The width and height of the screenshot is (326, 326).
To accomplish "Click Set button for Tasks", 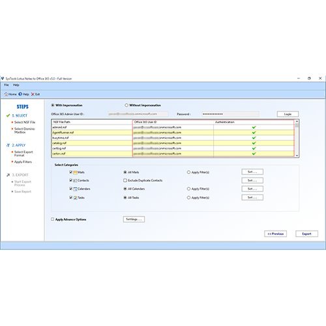I will click(x=252, y=198).
